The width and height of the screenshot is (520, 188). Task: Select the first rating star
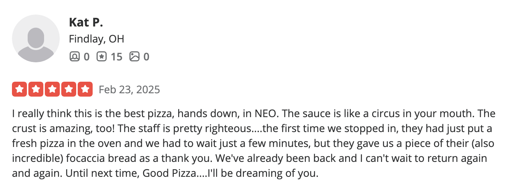click(x=19, y=90)
